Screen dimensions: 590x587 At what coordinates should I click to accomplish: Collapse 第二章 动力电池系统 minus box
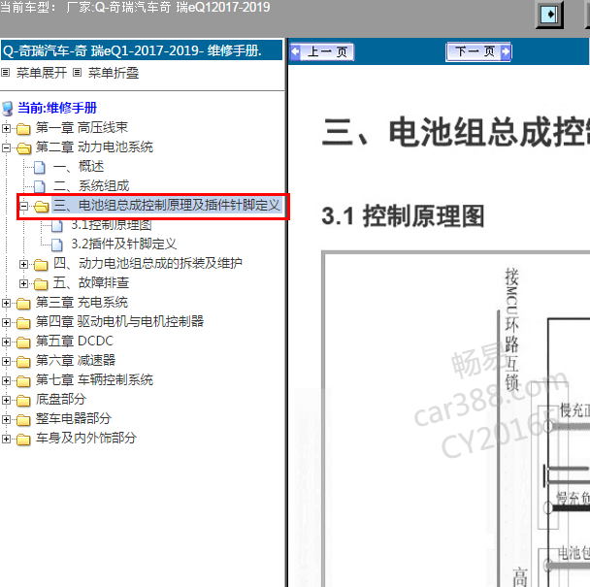(x=6, y=147)
